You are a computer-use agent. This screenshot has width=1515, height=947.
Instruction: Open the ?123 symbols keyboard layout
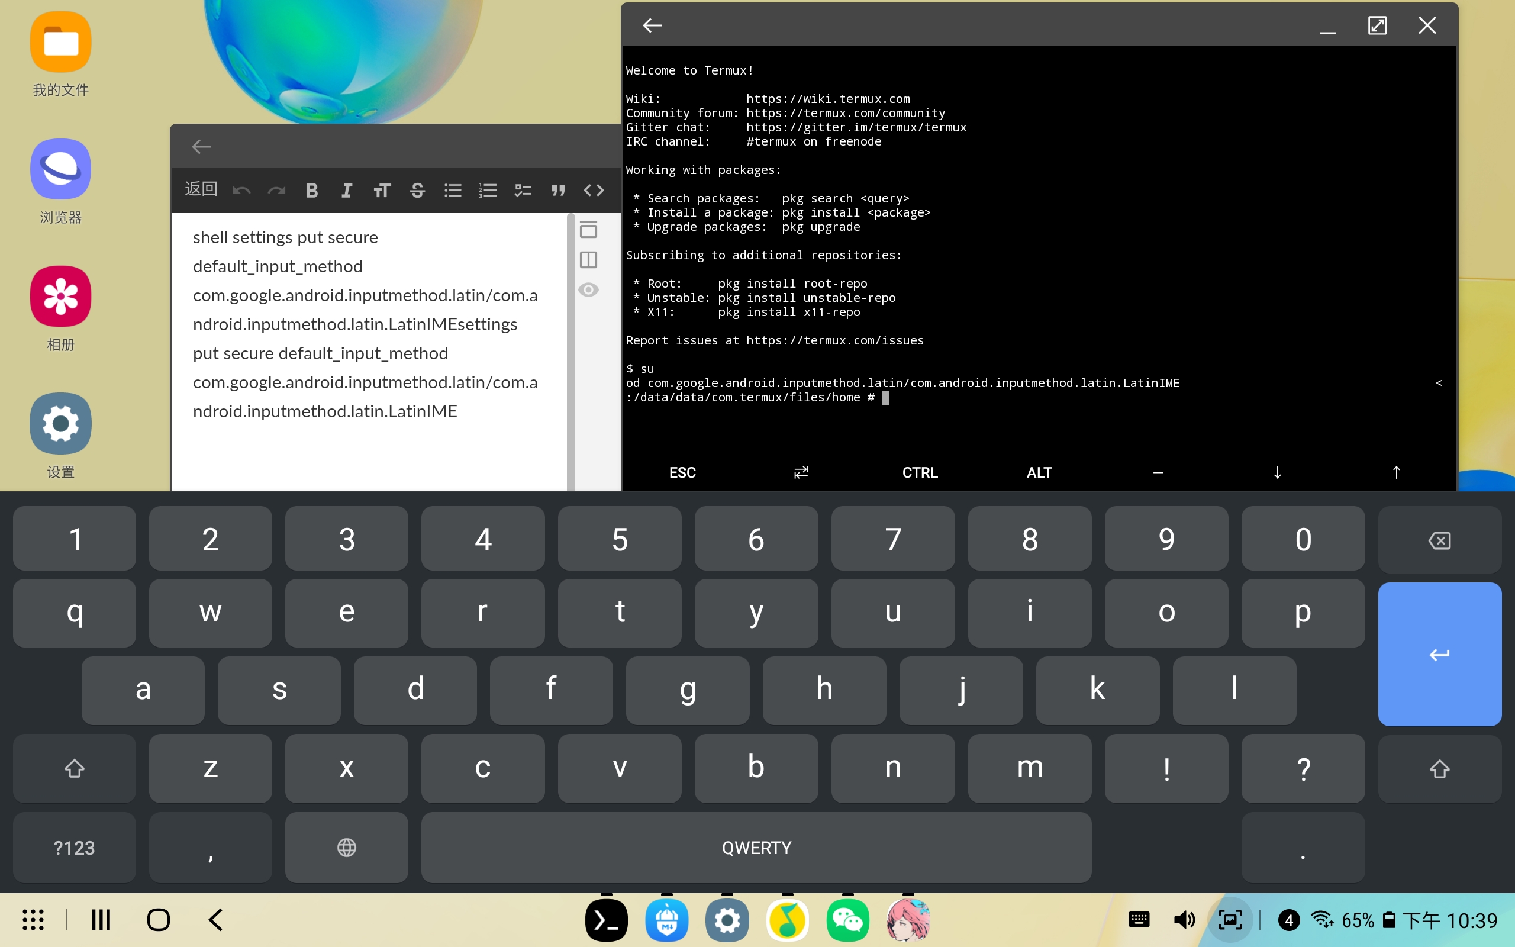(74, 848)
